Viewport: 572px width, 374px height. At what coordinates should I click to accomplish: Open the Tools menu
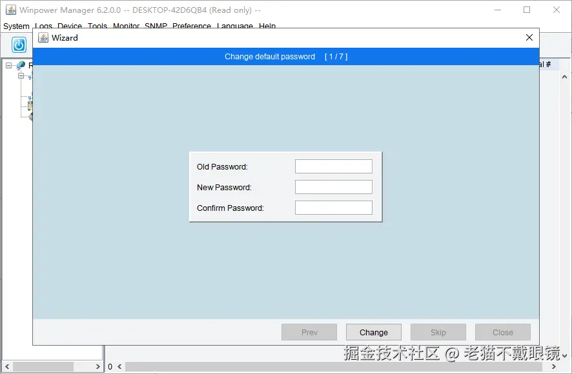(97, 26)
